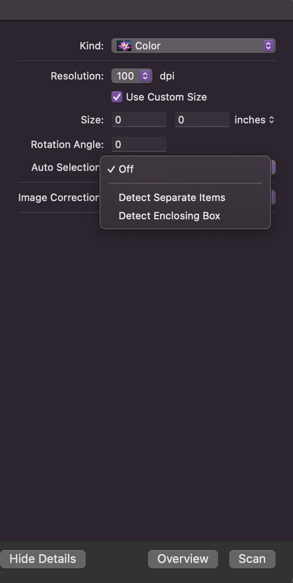Click the Hide Details button
The width and height of the screenshot is (293, 583).
coord(43,559)
